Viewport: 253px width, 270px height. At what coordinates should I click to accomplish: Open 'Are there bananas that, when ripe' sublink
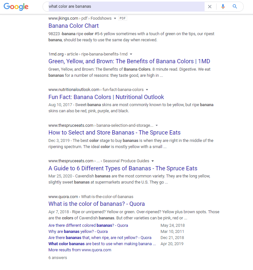(x=100, y=238)
